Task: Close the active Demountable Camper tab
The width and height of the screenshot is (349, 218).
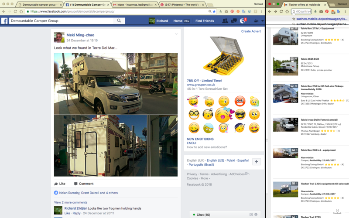Action: 108,4
